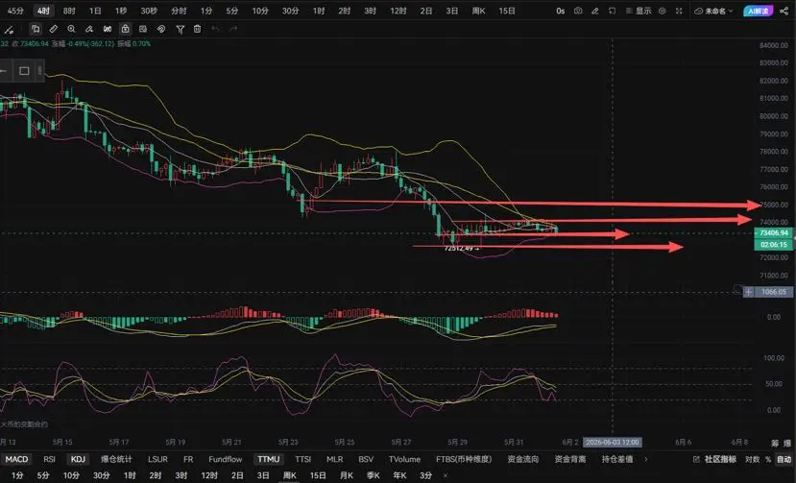Click the link paperclip icon
This screenshot has width=796, height=483.
[x=161, y=29]
